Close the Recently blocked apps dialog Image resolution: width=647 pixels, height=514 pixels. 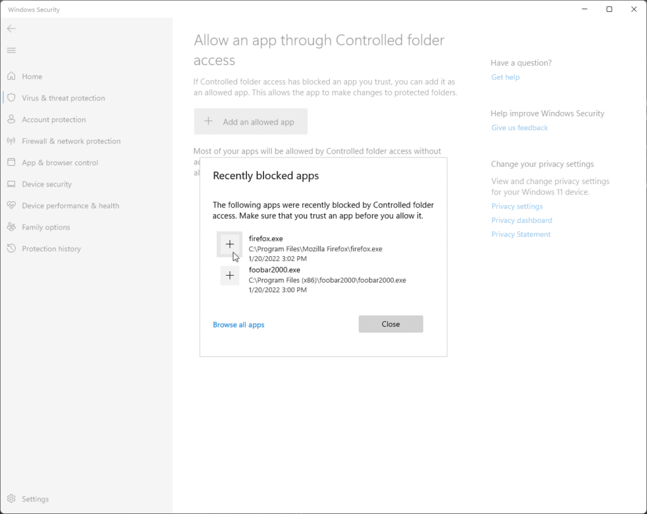coord(390,324)
